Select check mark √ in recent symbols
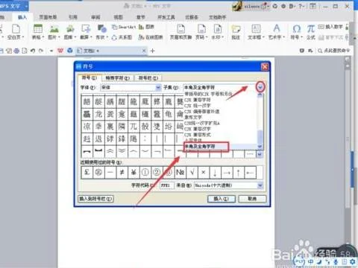The height and width of the screenshot is (268, 358). point(192,172)
